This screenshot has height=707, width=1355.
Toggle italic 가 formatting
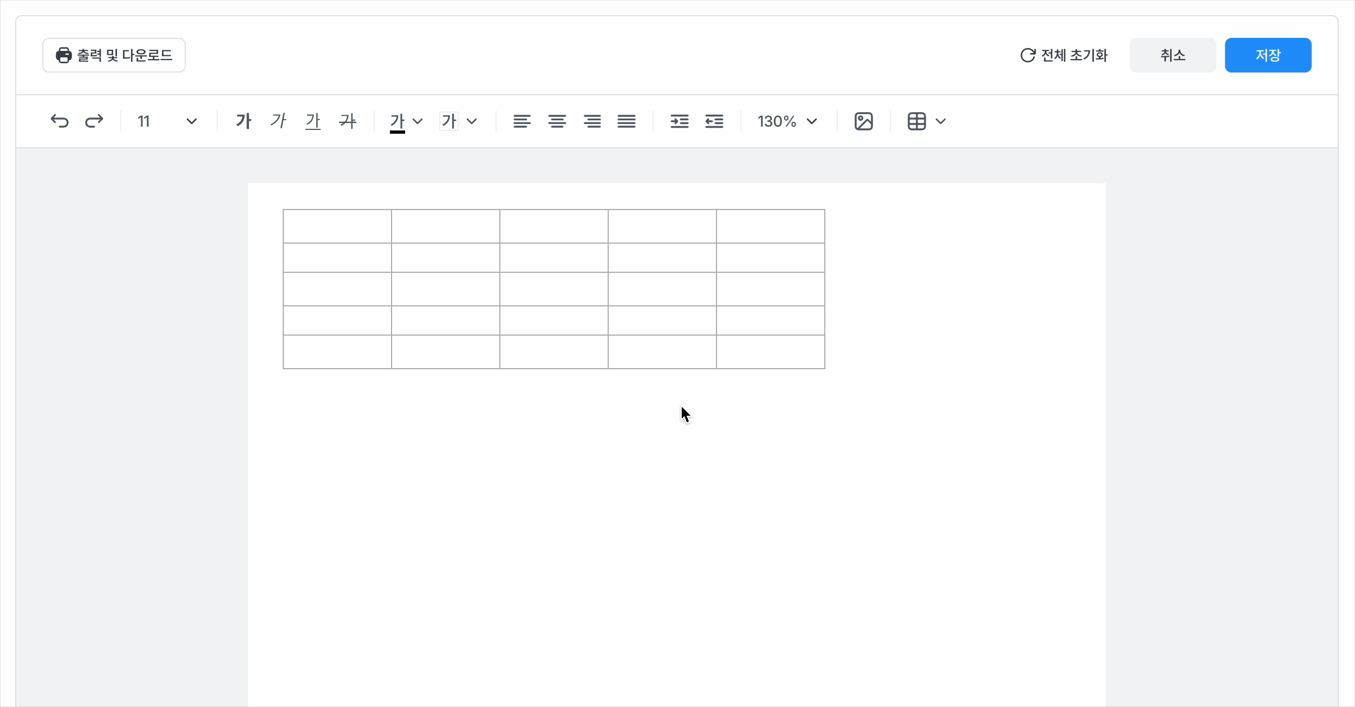pyautogui.click(x=278, y=121)
